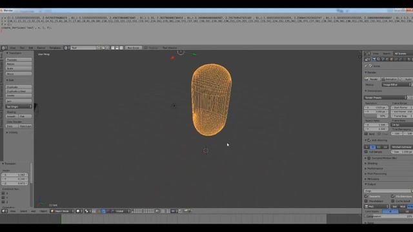
Task: Expand the Post Processing panel
Action: click(376, 173)
